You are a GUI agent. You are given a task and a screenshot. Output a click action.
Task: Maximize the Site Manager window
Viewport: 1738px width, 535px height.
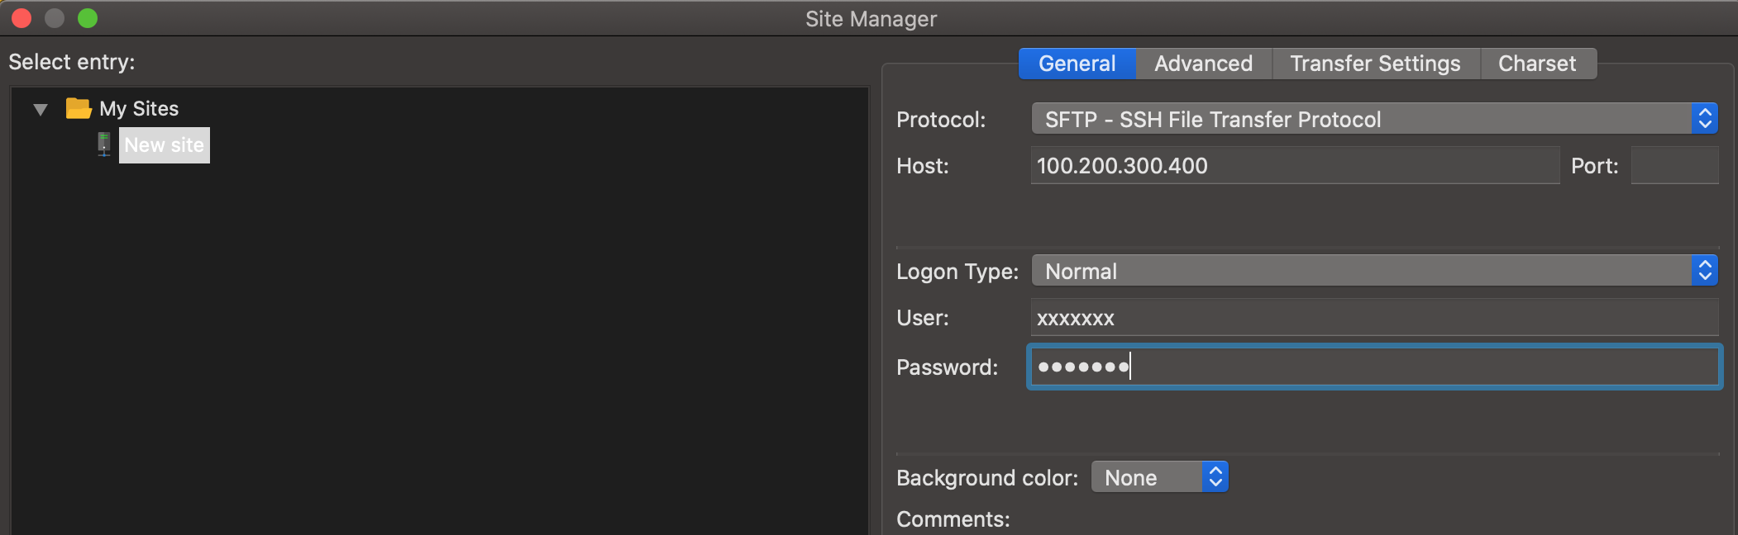[x=88, y=18]
